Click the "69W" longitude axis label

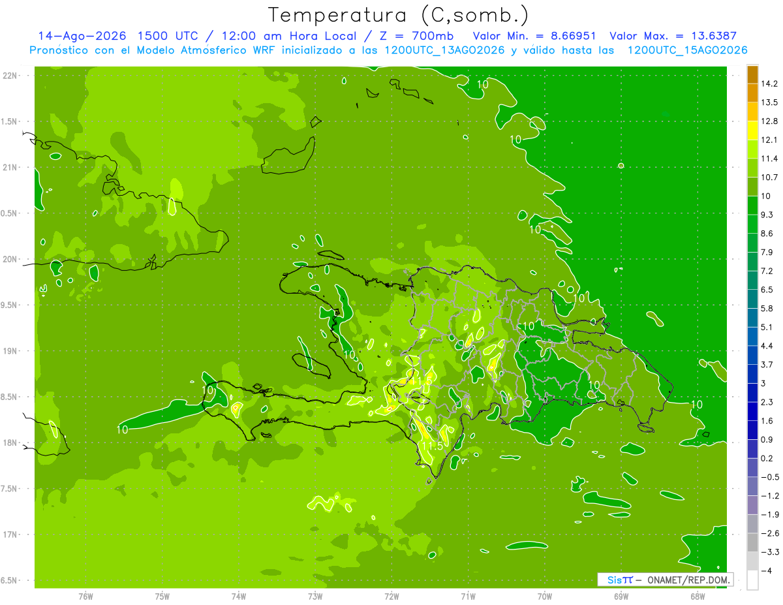click(621, 596)
